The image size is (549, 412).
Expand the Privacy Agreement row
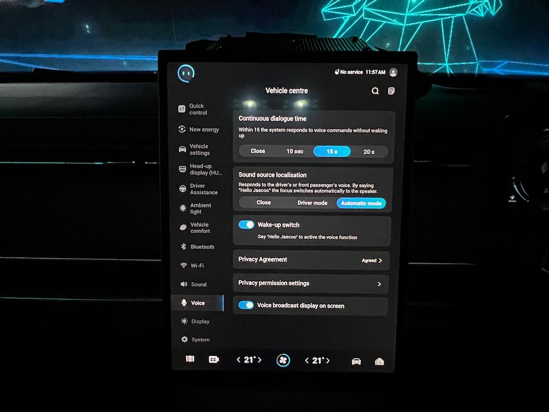click(311, 260)
